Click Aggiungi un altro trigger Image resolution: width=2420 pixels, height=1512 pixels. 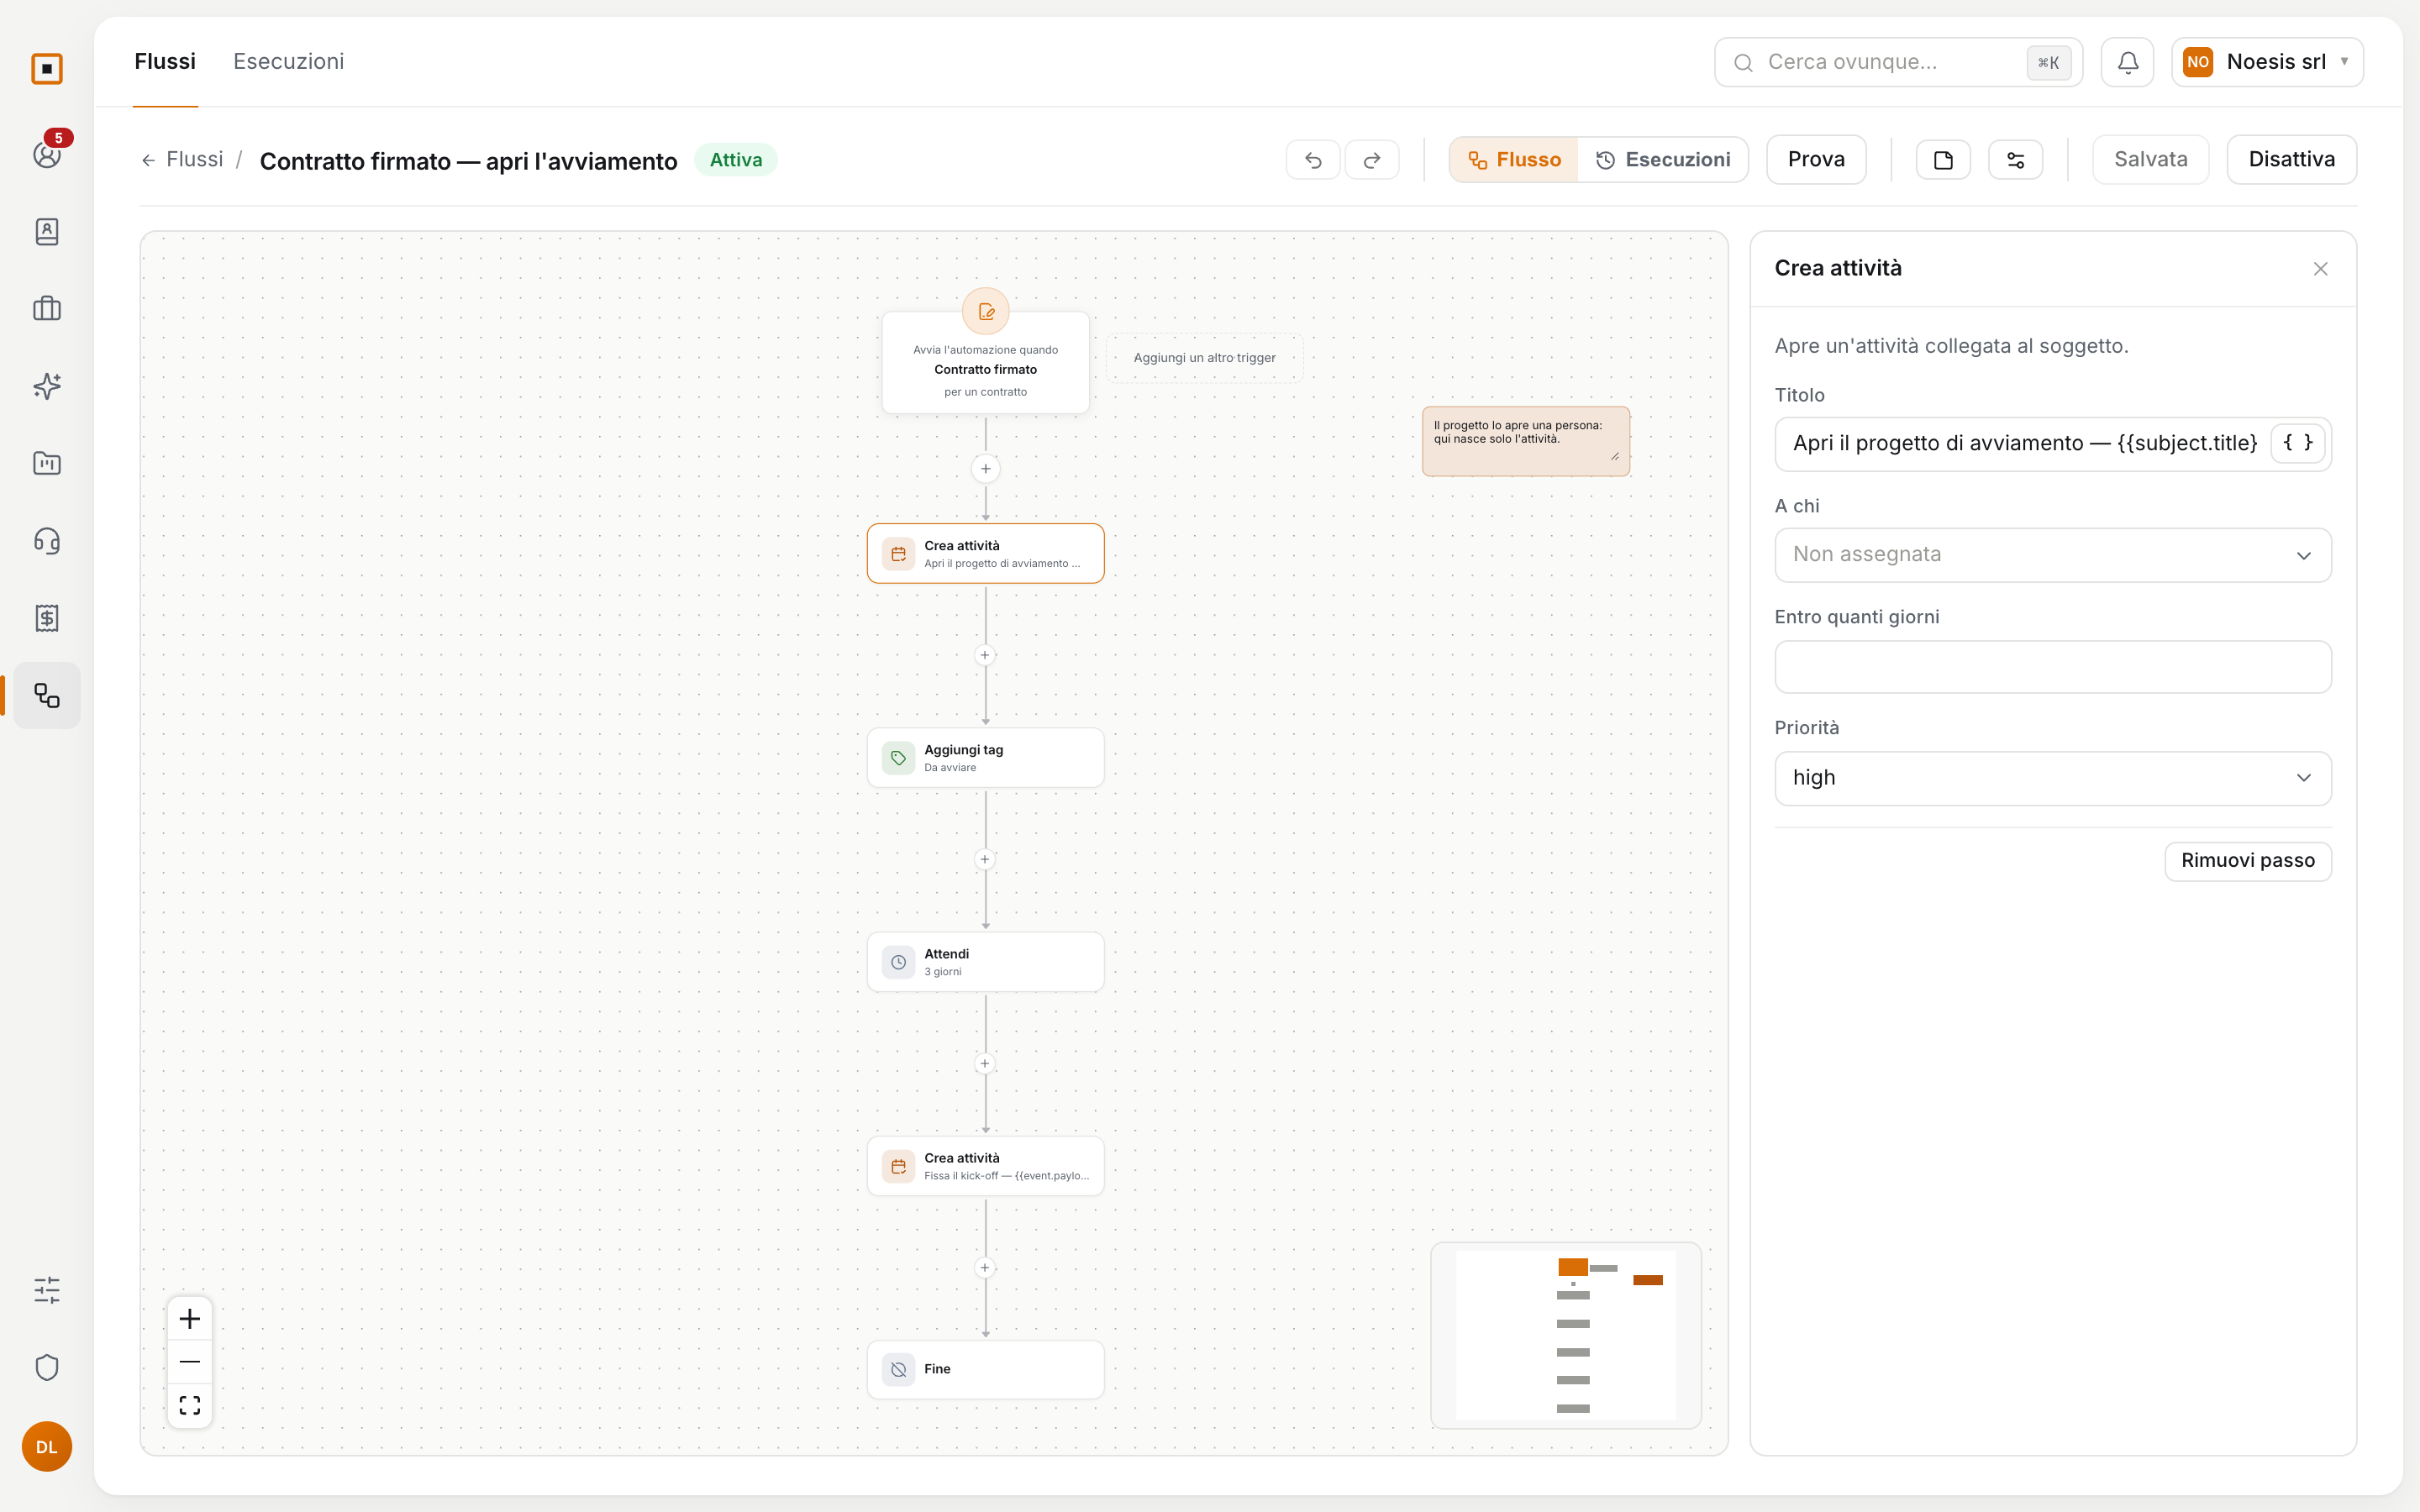tap(1204, 358)
